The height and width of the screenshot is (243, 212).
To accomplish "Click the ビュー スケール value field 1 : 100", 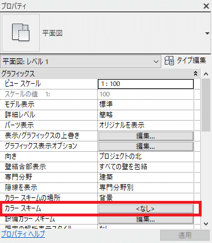I will coord(146,84).
